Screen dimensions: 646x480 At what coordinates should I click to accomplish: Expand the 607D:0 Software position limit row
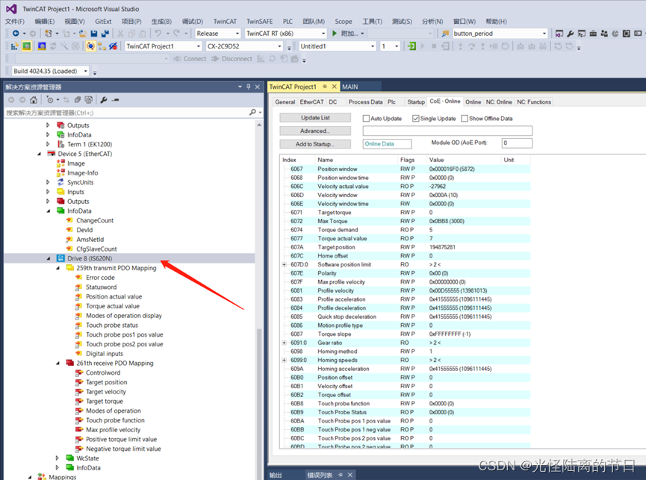click(x=284, y=264)
